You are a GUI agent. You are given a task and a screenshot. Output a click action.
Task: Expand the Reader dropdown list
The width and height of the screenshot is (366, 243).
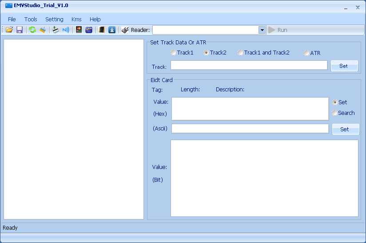click(x=262, y=30)
